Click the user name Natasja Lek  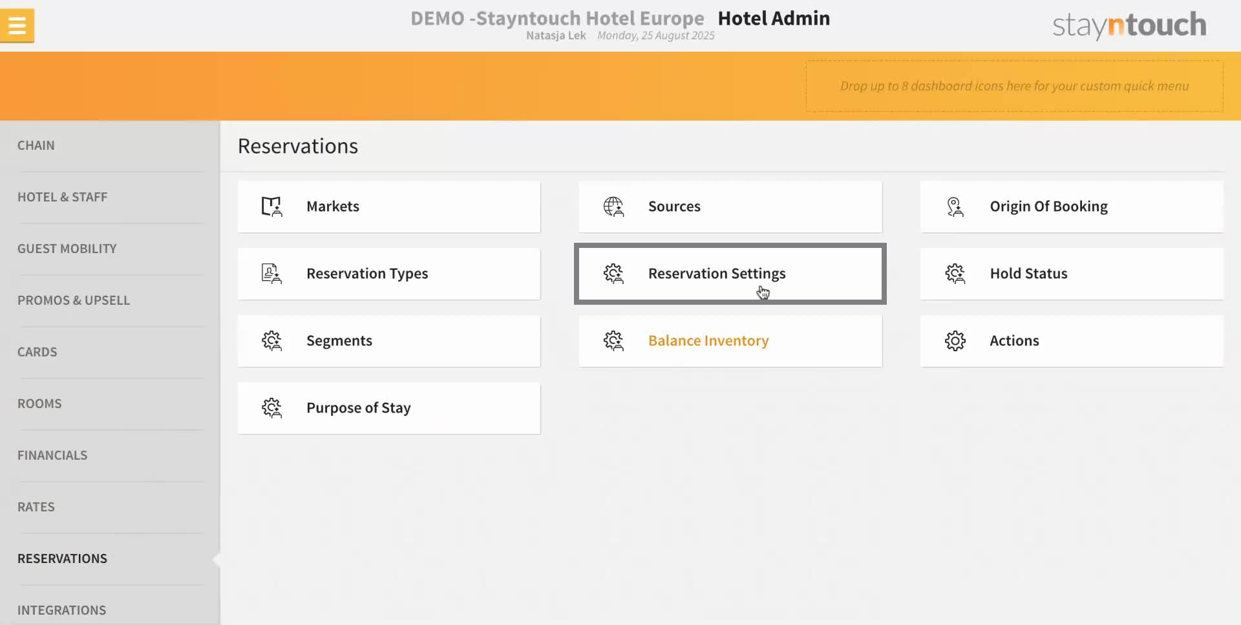[x=556, y=36]
